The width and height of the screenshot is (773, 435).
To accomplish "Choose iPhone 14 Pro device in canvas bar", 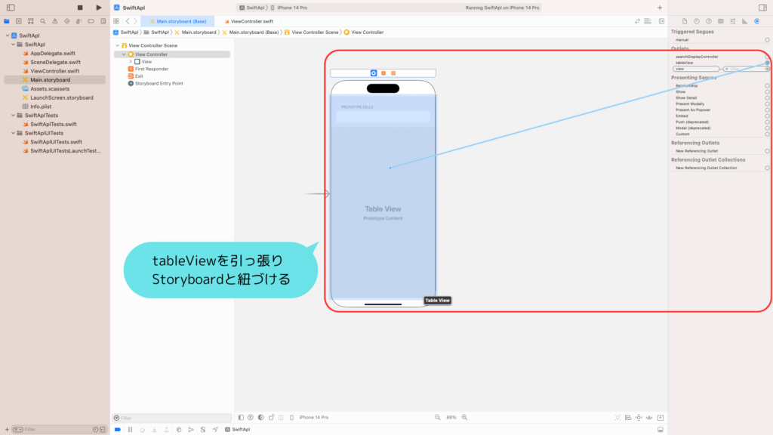I will pyautogui.click(x=313, y=417).
